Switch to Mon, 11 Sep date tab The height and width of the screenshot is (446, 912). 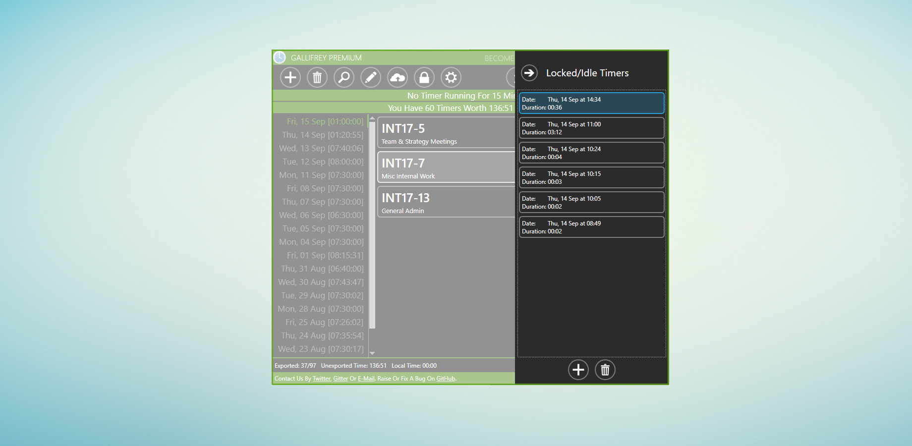point(321,175)
